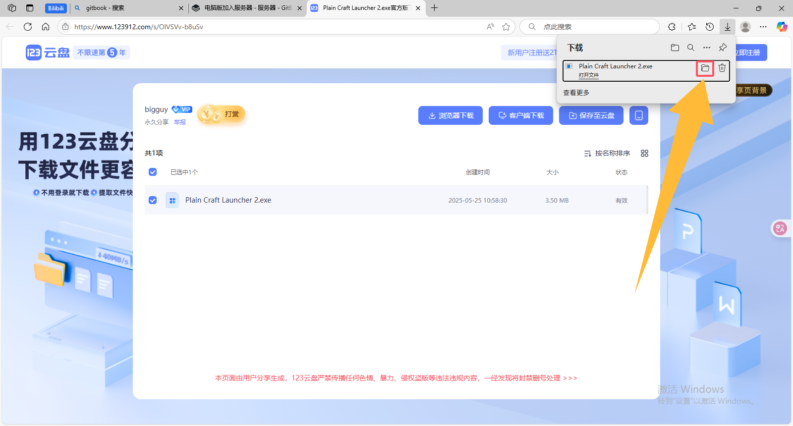Open the red content violation notice link
Screen dimensions: 793x426
396,378
